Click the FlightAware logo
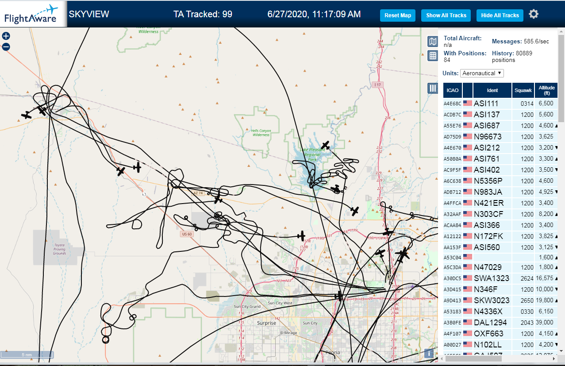565x366 pixels. 33,14
